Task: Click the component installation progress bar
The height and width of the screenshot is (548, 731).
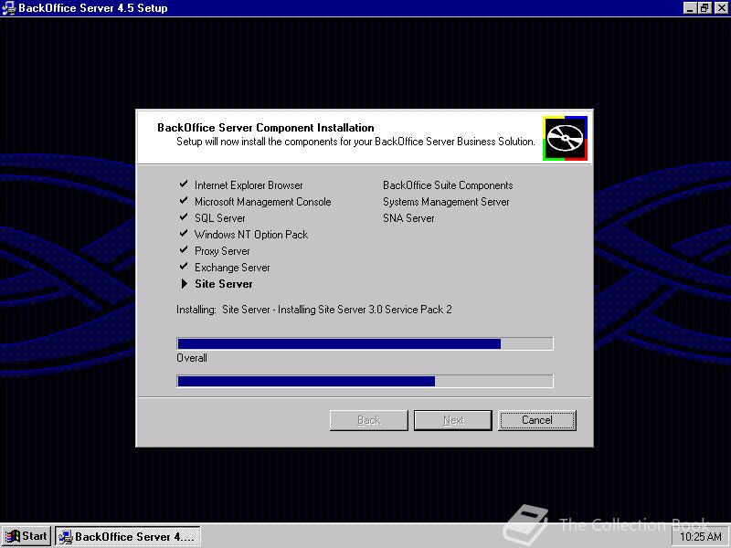Action: [365, 344]
